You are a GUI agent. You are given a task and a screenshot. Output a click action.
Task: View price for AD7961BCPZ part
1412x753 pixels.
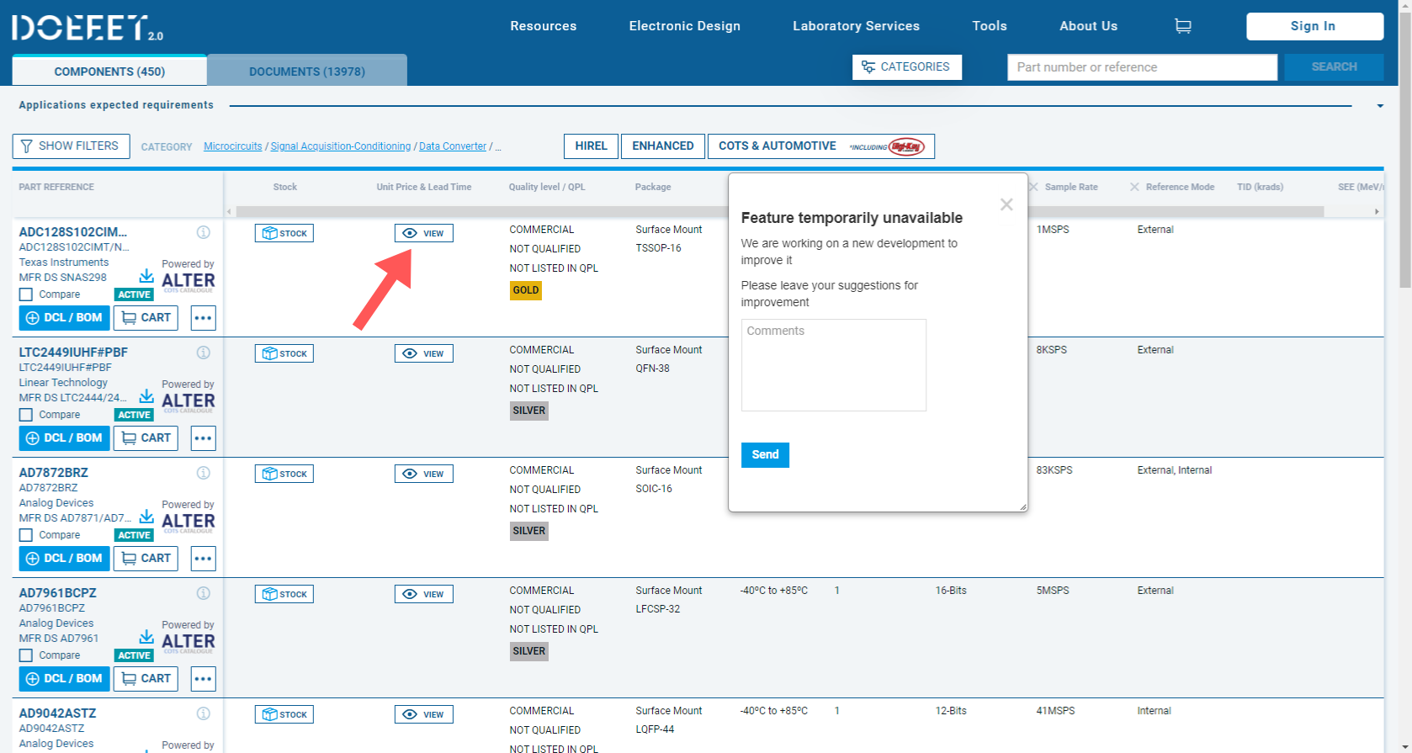(424, 594)
